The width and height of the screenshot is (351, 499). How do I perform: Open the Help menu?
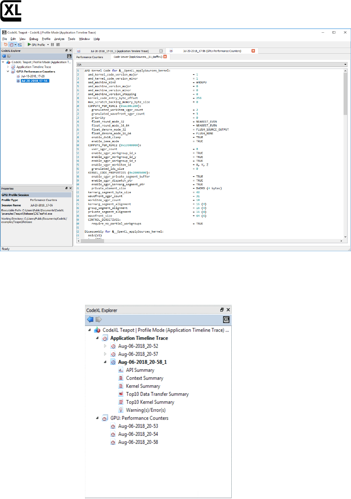(97, 39)
